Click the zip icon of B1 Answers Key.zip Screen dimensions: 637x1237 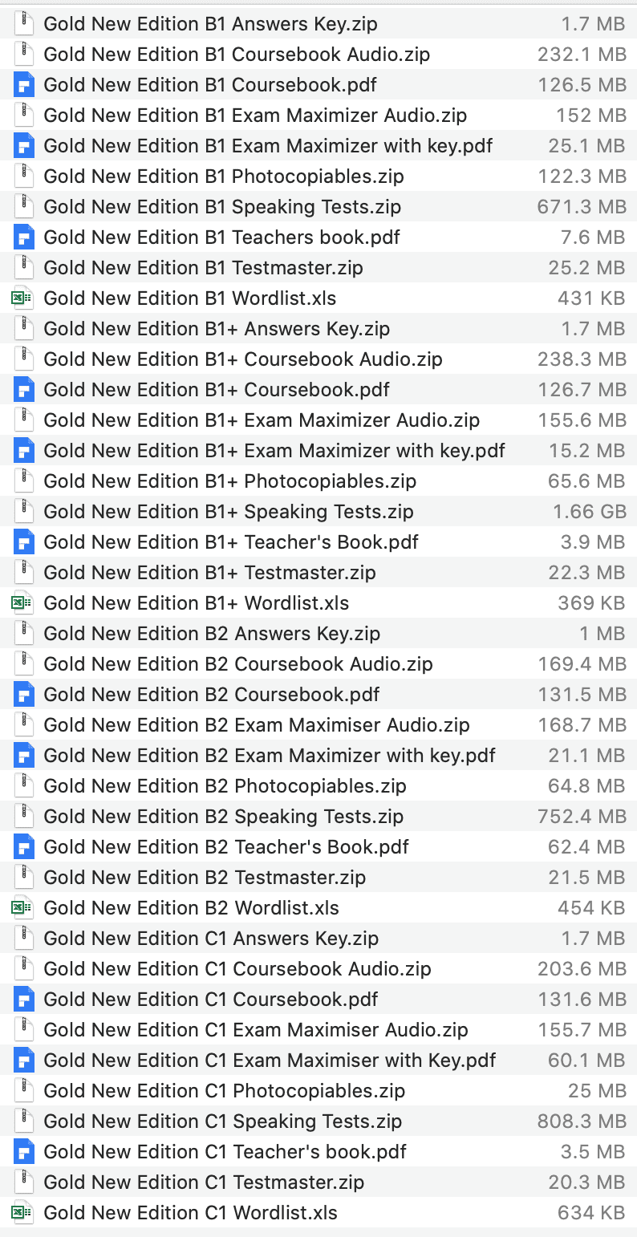pyautogui.click(x=24, y=24)
